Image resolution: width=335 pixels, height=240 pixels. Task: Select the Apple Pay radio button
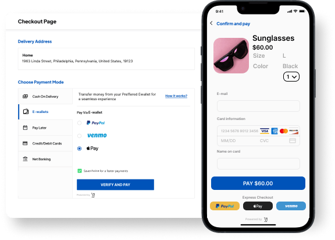79,149
